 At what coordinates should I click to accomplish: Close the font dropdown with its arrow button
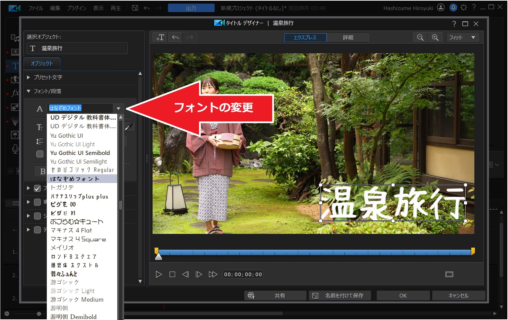[119, 108]
